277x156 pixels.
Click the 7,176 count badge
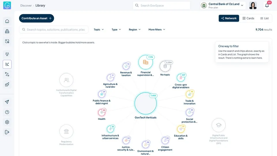(x=151, y=57)
